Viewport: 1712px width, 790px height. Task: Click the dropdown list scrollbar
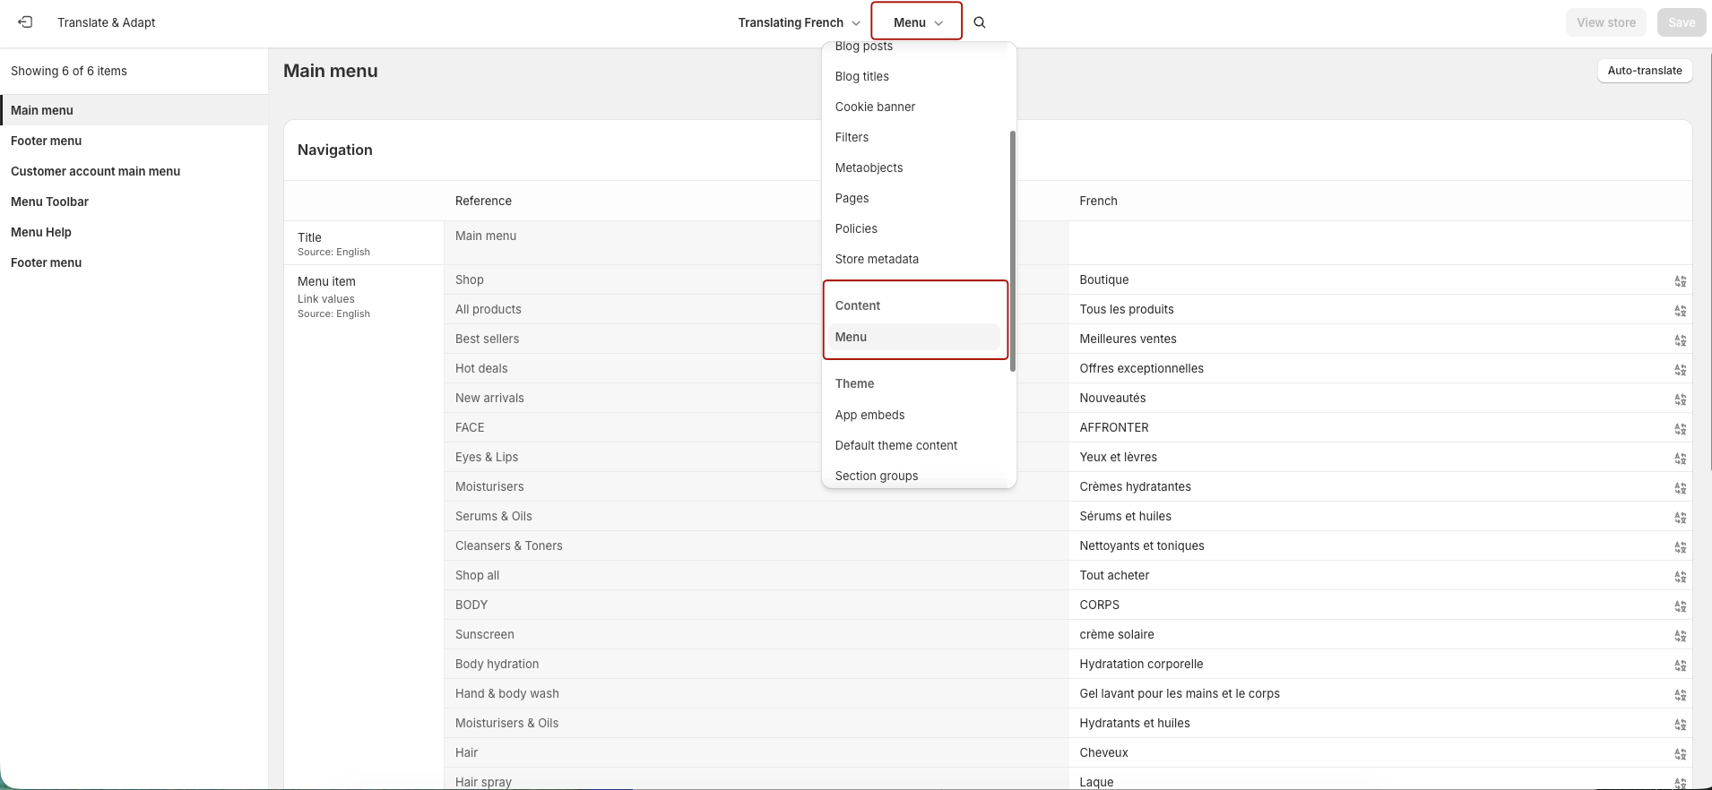1013,251
